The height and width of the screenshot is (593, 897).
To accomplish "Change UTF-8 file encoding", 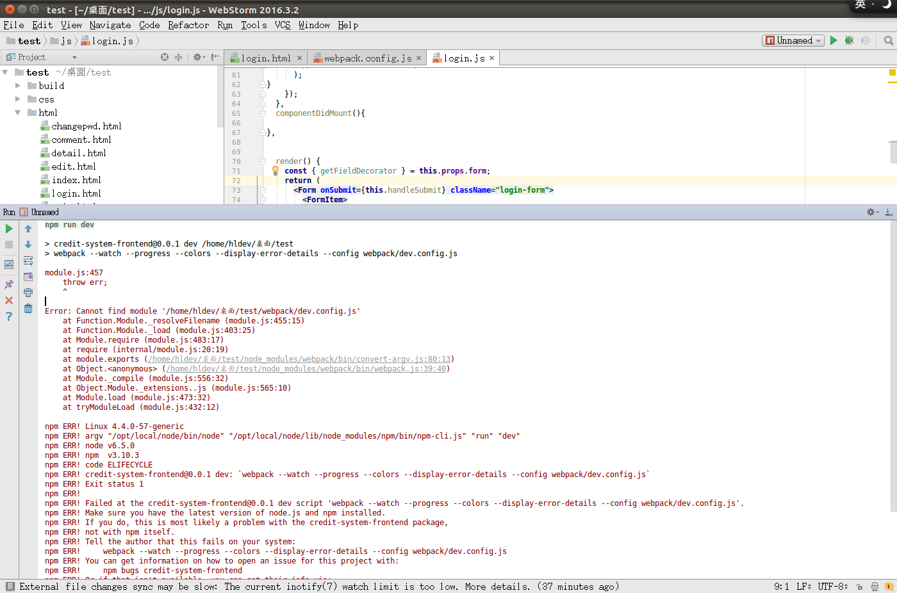I will pyautogui.click(x=833, y=587).
